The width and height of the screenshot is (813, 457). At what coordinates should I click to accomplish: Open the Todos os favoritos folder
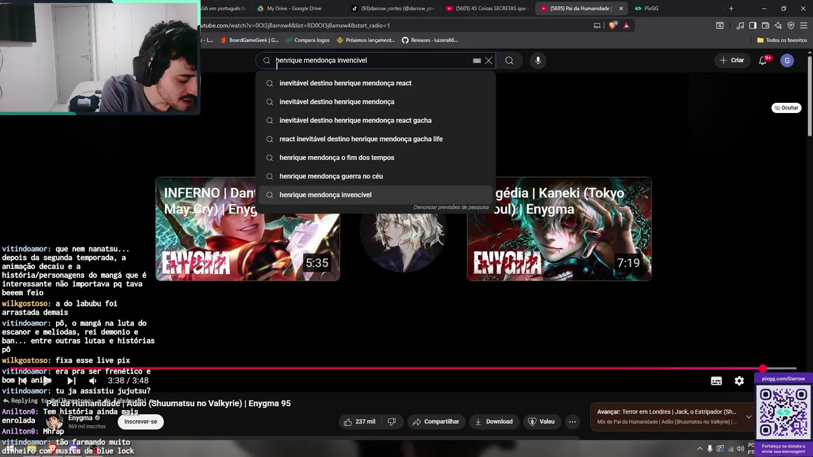782,40
